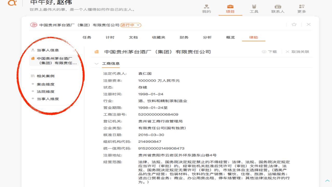Click registered capital 1000000 万人民币元
The height and width of the screenshot is (187, 332).
[159, 81]
